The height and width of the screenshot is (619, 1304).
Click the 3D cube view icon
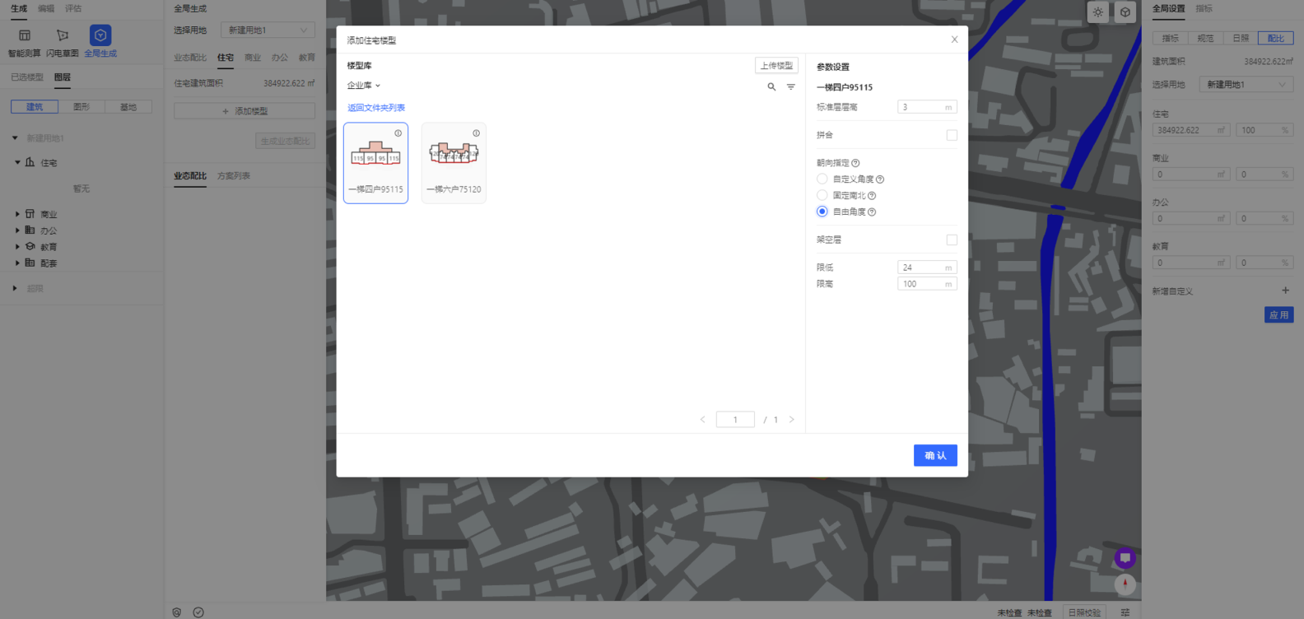tap(1125, 12)
